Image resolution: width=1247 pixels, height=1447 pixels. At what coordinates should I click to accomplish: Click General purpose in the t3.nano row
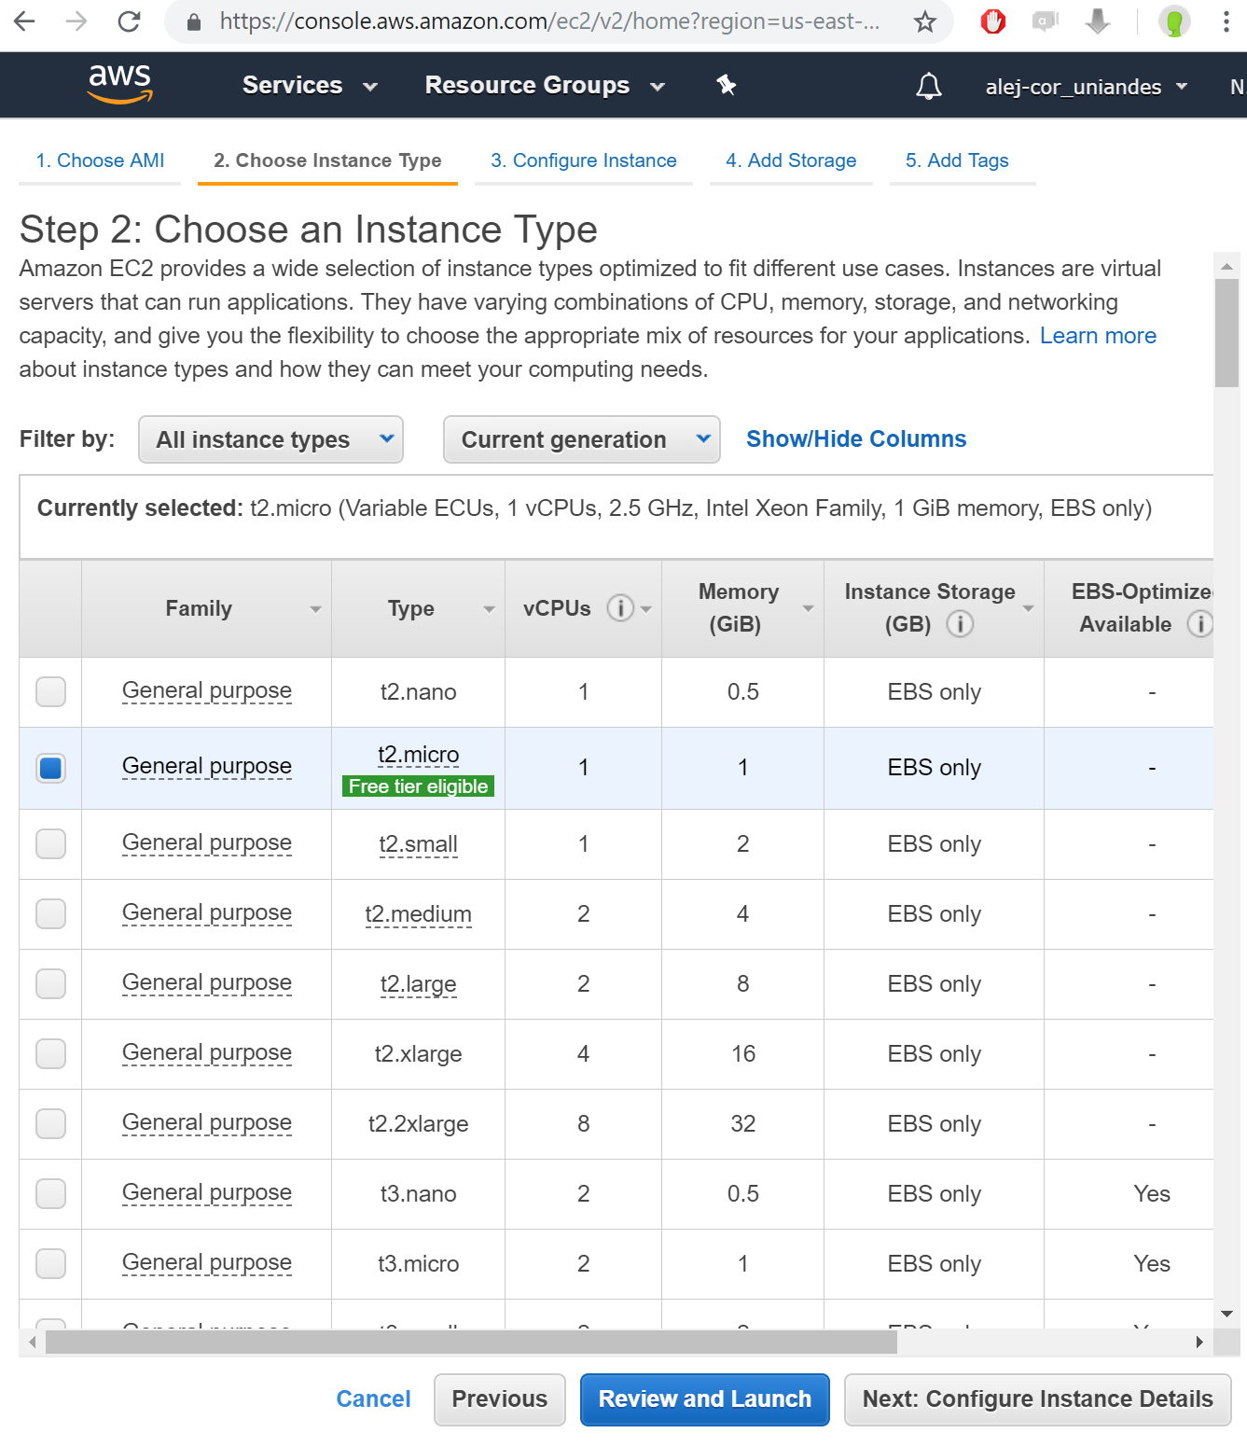[x=207, y=1192]
